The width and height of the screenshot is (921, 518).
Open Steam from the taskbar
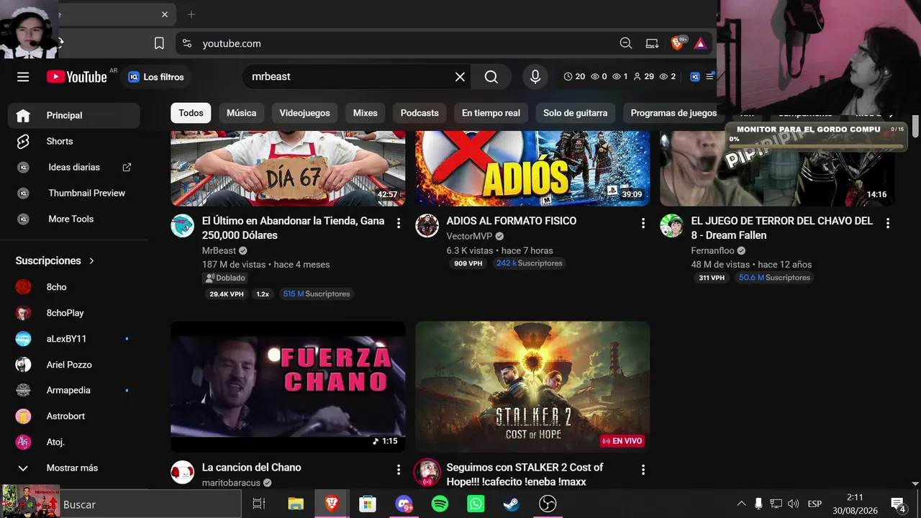pos(512,504)
